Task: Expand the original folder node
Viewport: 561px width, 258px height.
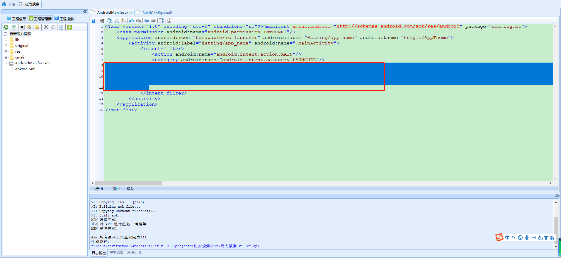Action: [6, 46]
